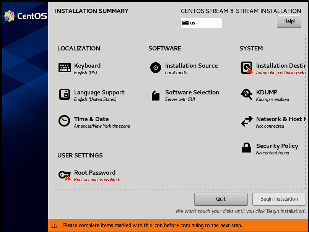
Task: Click red 'Automatic partitioning' warning text
Action: (281, 73)
